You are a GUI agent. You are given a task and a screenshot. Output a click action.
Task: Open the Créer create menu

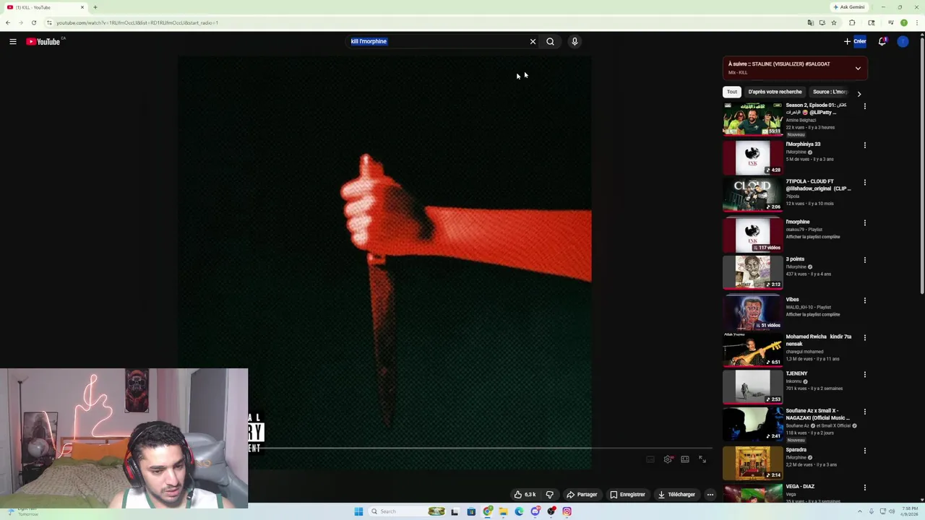[855, 41]
